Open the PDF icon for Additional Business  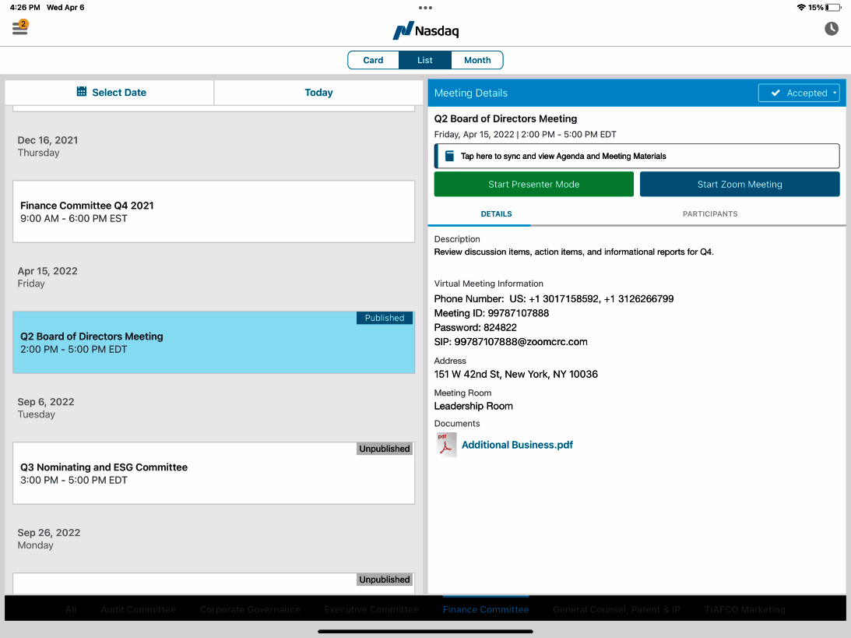(x=446, y=445)
